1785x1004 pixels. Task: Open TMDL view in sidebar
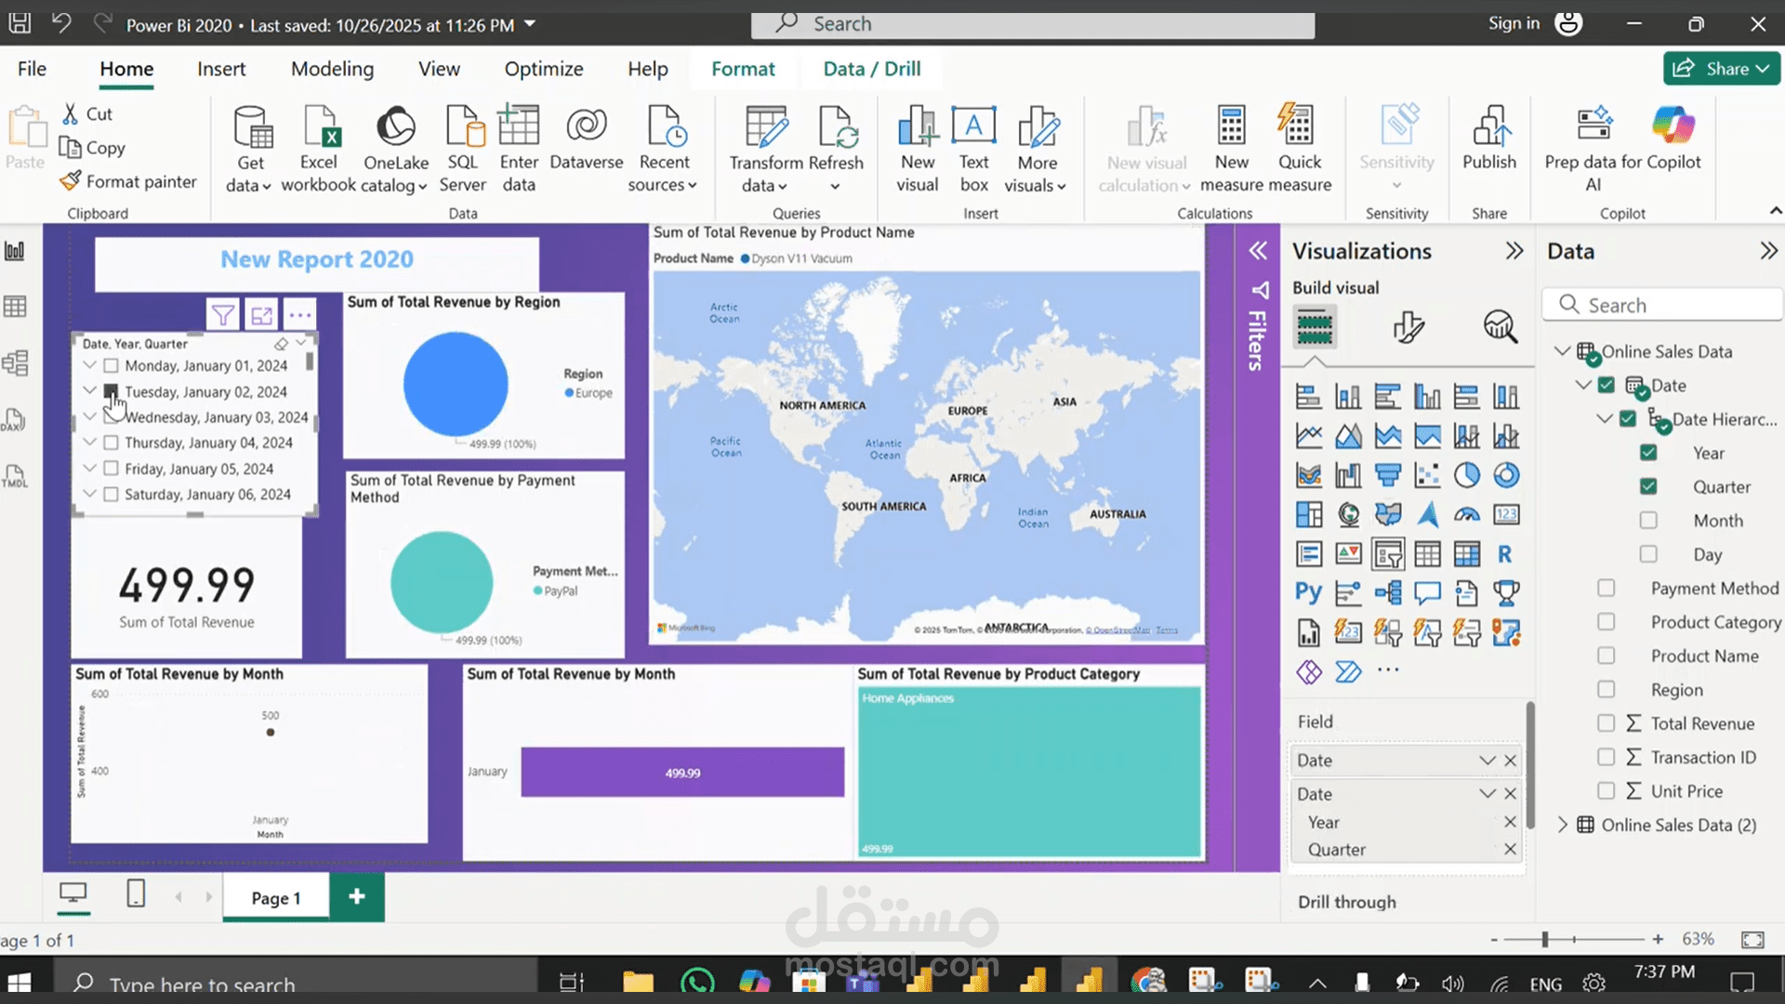tap(15, 476)
